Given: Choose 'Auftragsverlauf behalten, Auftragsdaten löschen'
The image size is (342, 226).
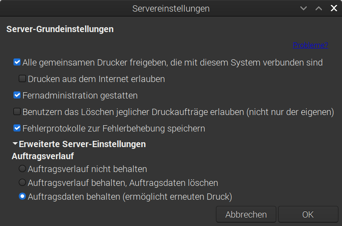Looking at the screenshot, I should [22, 182].
